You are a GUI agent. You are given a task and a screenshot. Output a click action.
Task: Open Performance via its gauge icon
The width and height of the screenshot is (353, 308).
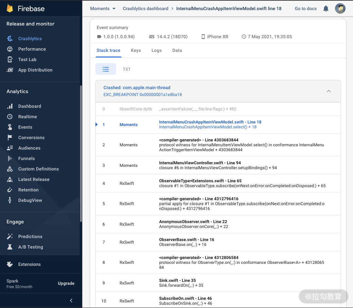(10, 49)
